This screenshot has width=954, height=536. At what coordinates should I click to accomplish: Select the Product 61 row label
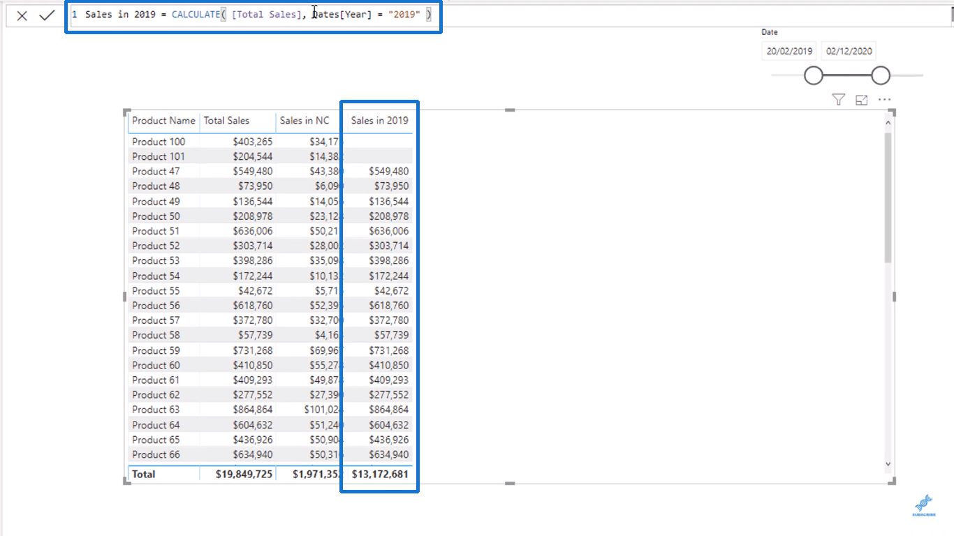tap(156, 380)
